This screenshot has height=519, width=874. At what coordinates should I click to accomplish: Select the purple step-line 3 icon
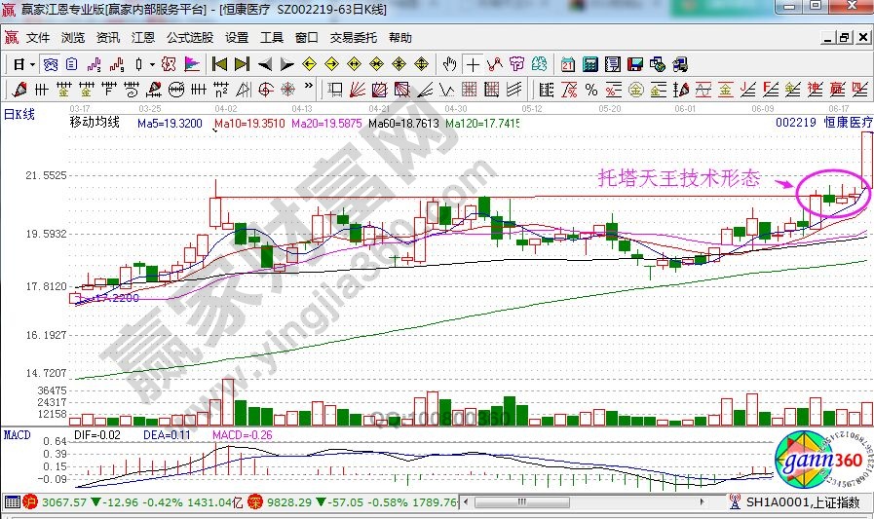coord(95,64)
